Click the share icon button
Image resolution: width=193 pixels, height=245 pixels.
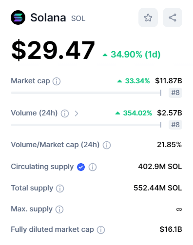click(173, 18)
